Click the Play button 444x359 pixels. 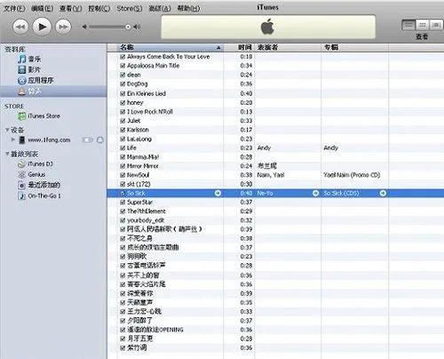(42, 27)
